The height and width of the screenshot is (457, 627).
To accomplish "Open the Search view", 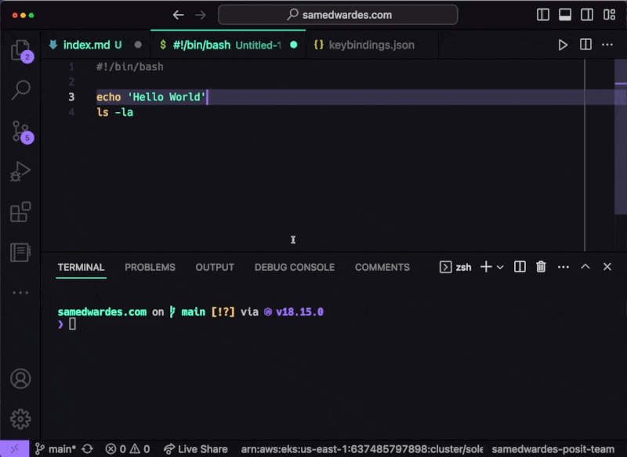I will [x=20, y=90].
